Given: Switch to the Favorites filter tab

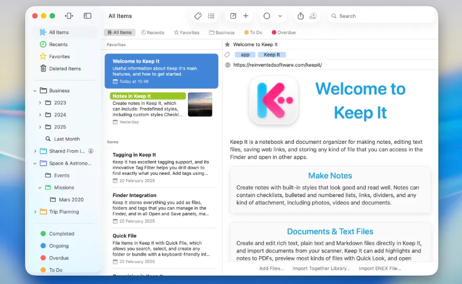Looking at the screenshot, I should (186, 33).
